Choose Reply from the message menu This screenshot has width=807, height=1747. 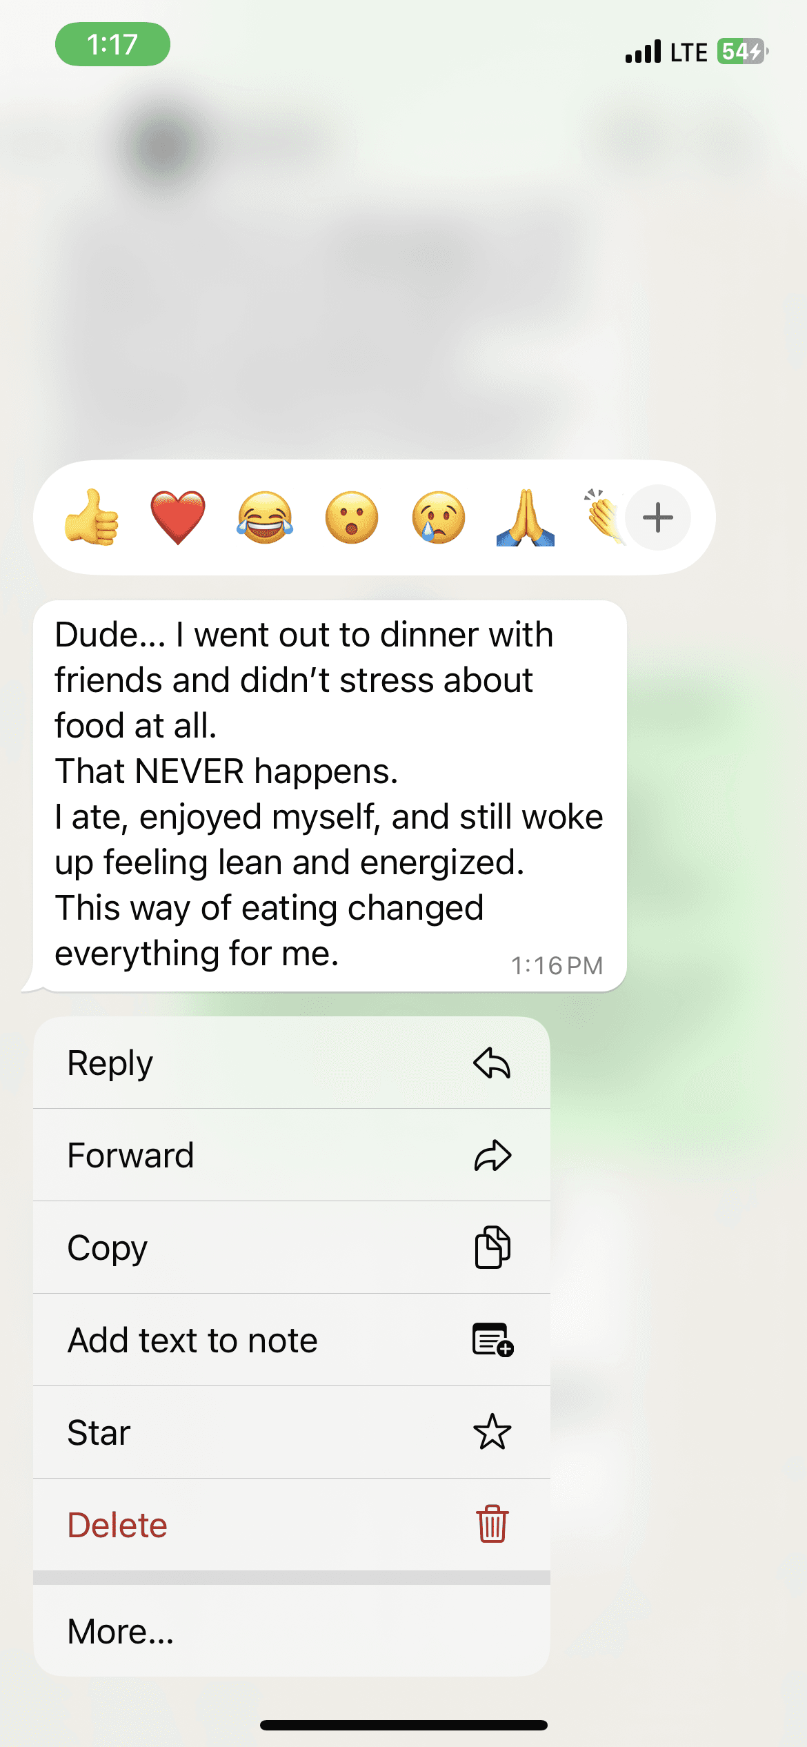click(x=292, y=1063)
